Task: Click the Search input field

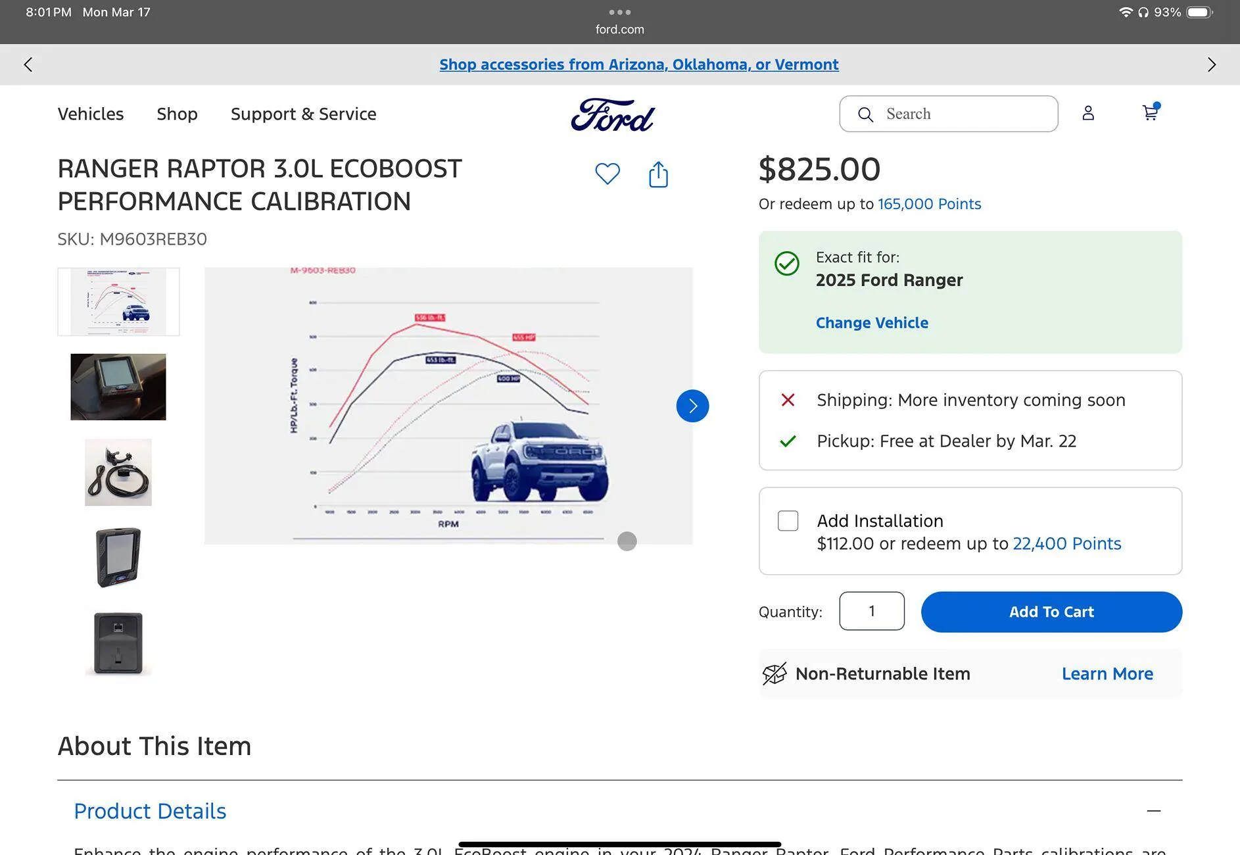Action: pos(948,114)
